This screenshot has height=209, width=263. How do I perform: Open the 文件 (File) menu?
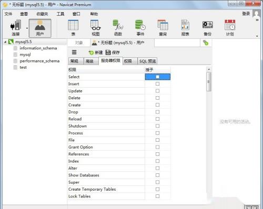tap(8, 14)
